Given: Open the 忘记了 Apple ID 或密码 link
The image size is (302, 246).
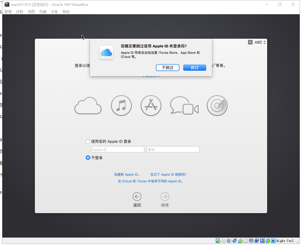Looking at the screenshot, I should (168, 174).
